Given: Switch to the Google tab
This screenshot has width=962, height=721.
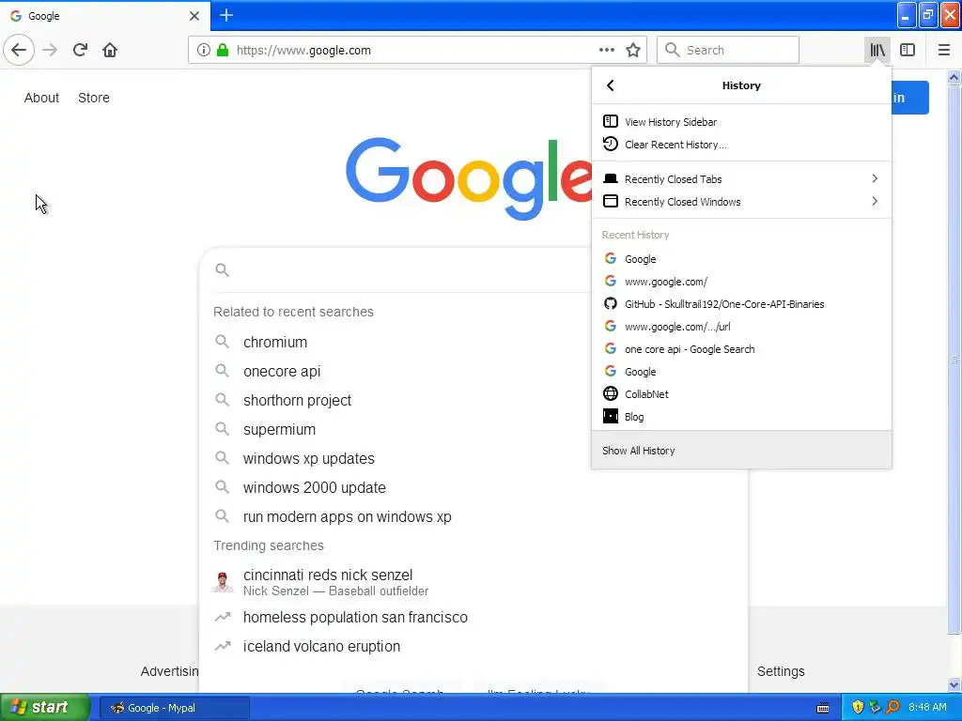Looking at the screenshot, I should click(x=105, y=16).
